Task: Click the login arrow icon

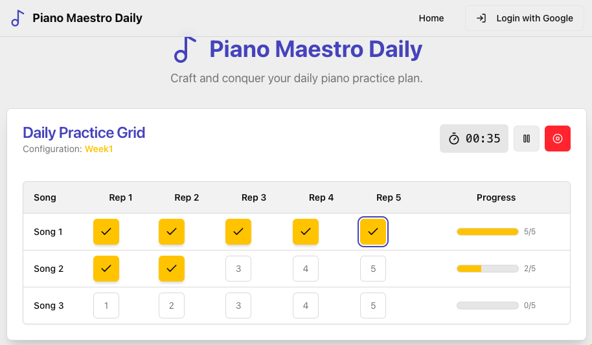Action: click(x=481, y=18)
